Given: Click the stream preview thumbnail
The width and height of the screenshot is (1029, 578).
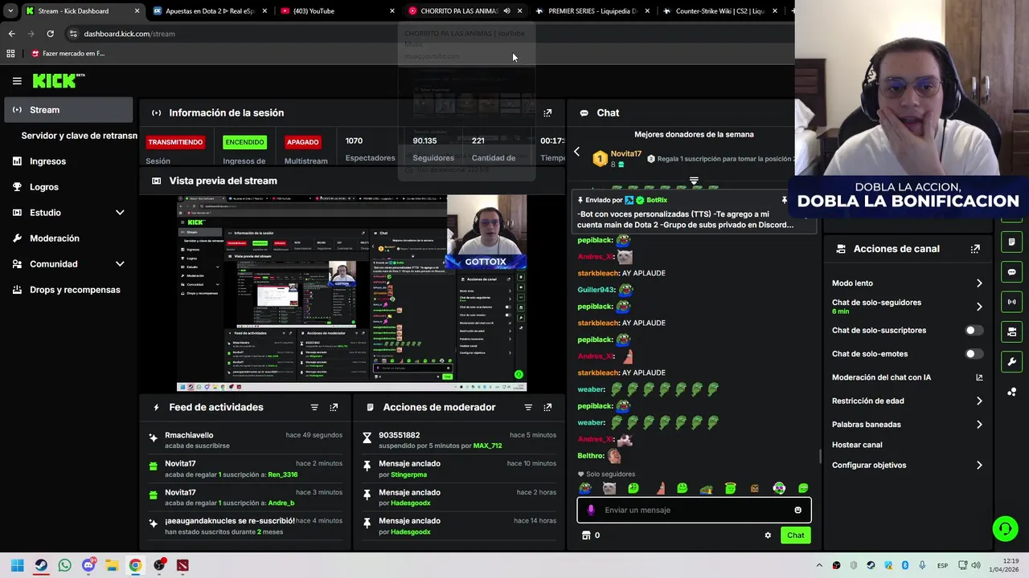Looking at the screenshot, I should [x=351, y=293].
